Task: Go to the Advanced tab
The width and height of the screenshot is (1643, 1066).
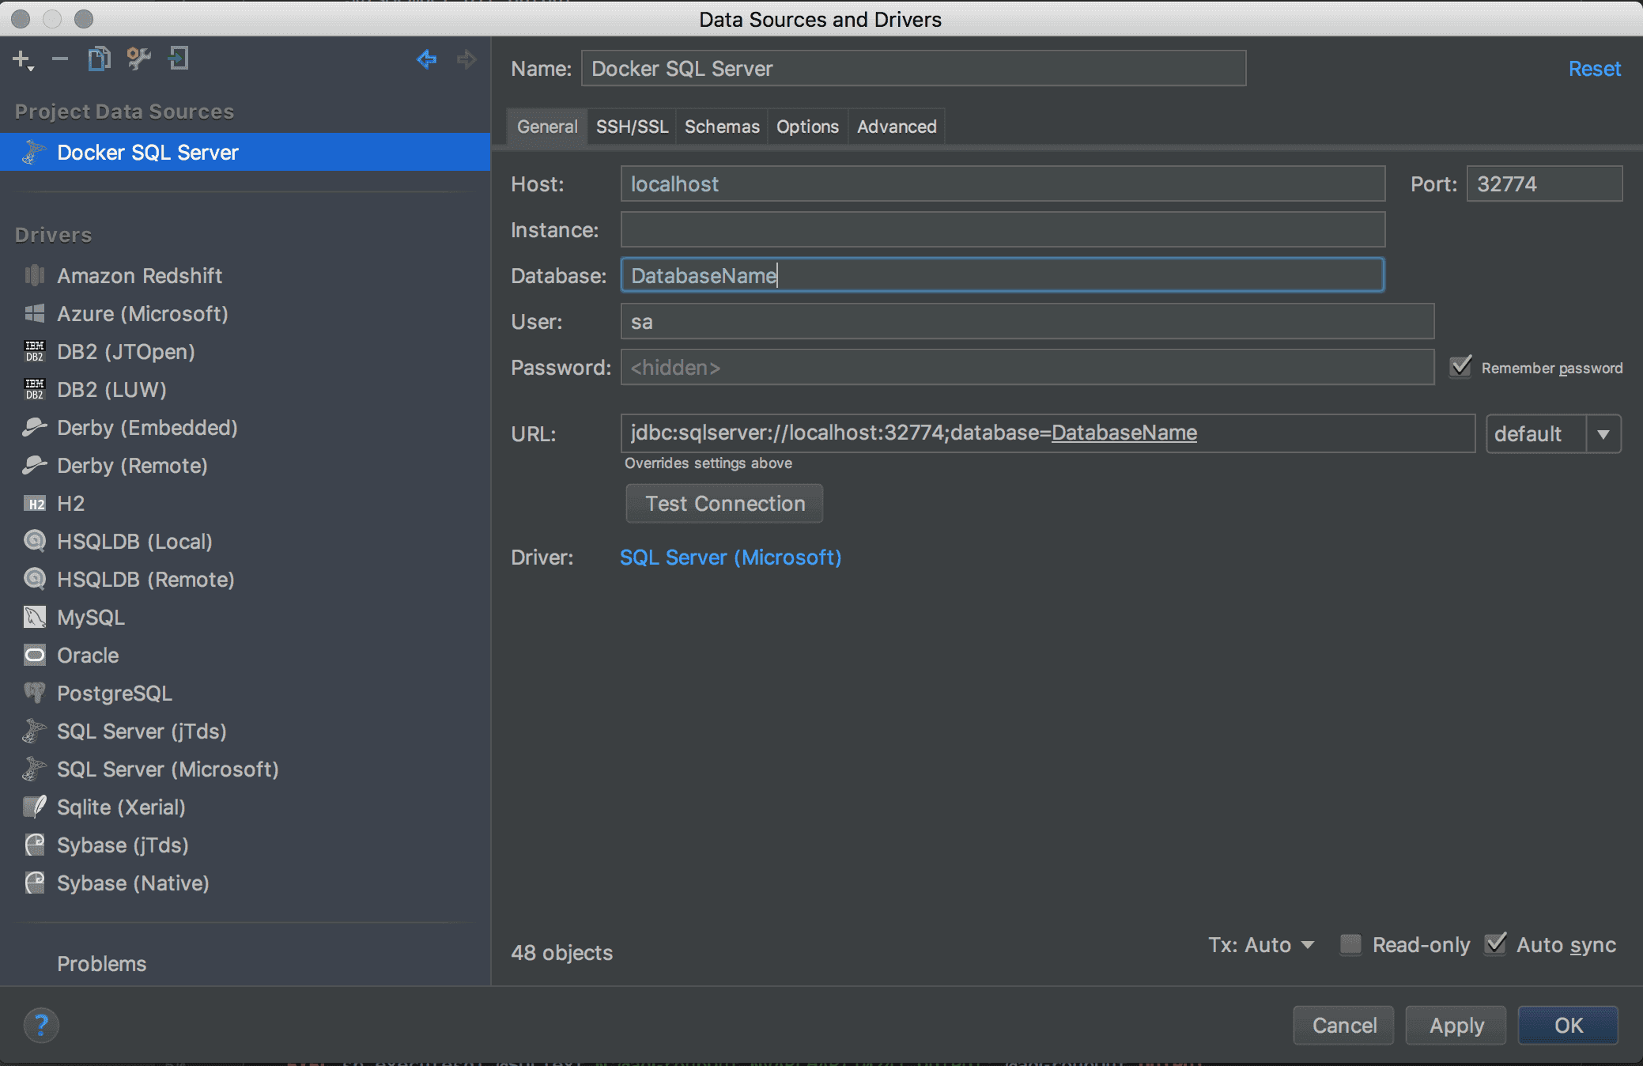Action: [x=897, y=127]
